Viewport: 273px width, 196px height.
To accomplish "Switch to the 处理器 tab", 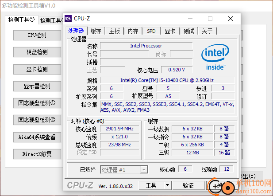I will pyautogui.click(x=76, y=31).
